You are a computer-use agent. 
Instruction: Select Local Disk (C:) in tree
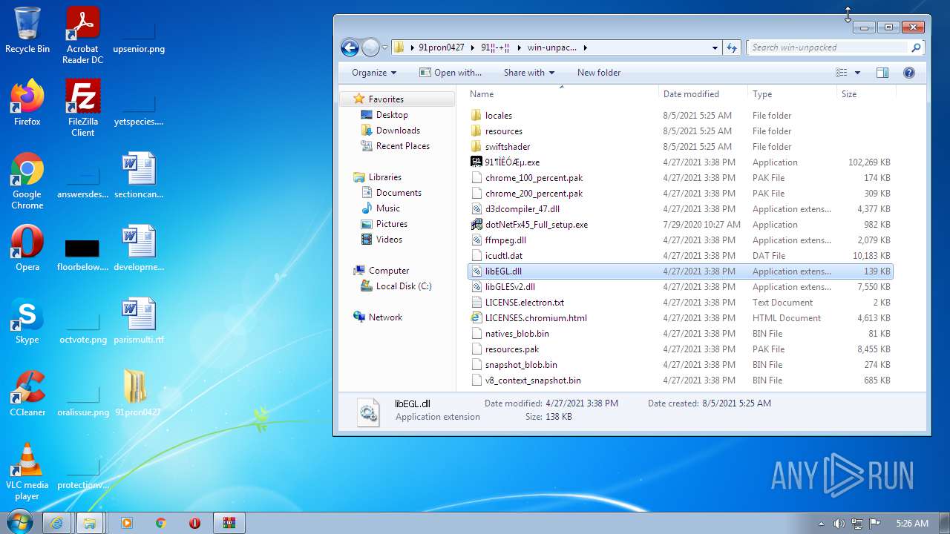[x=403, y=286]
